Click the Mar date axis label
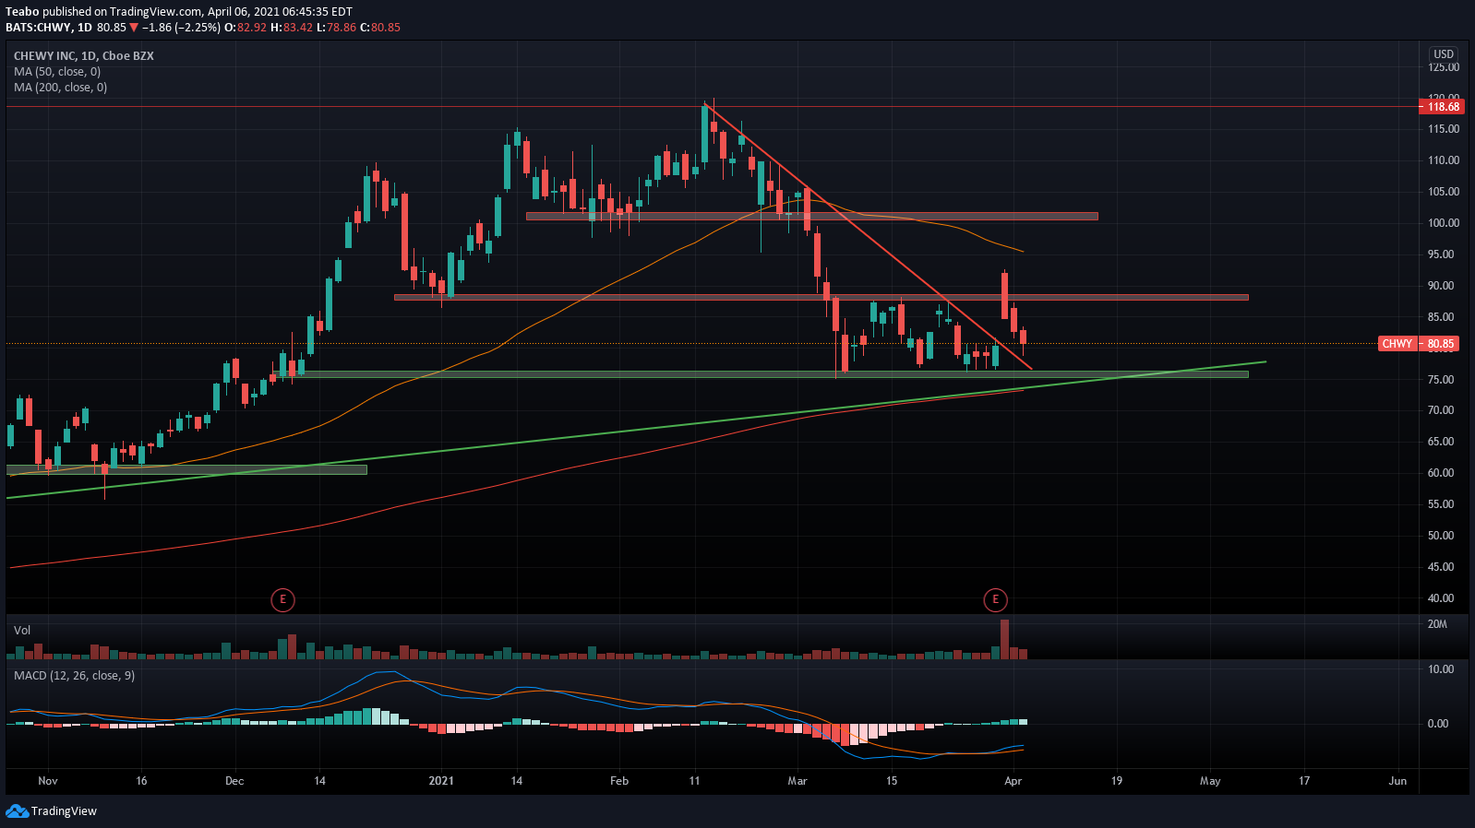Viewport: 1475px width, 828px height. 797,781
